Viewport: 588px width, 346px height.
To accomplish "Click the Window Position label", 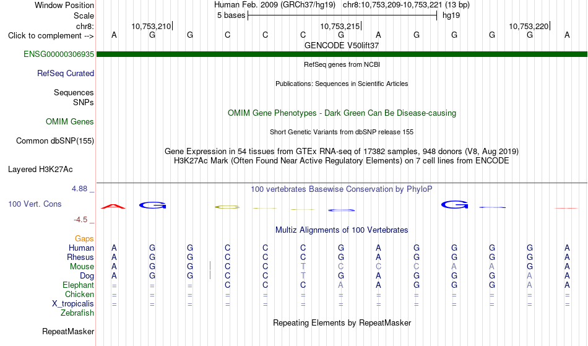I will point(64,5).
